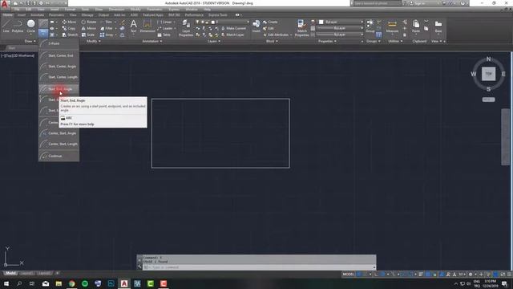The width and height of the screenshot is (513, 289).
Task: Pick the Dimension tool
Action: pos(147,26)
